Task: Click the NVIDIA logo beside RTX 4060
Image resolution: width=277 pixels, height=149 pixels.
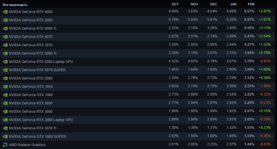Action: pos(5,12)
